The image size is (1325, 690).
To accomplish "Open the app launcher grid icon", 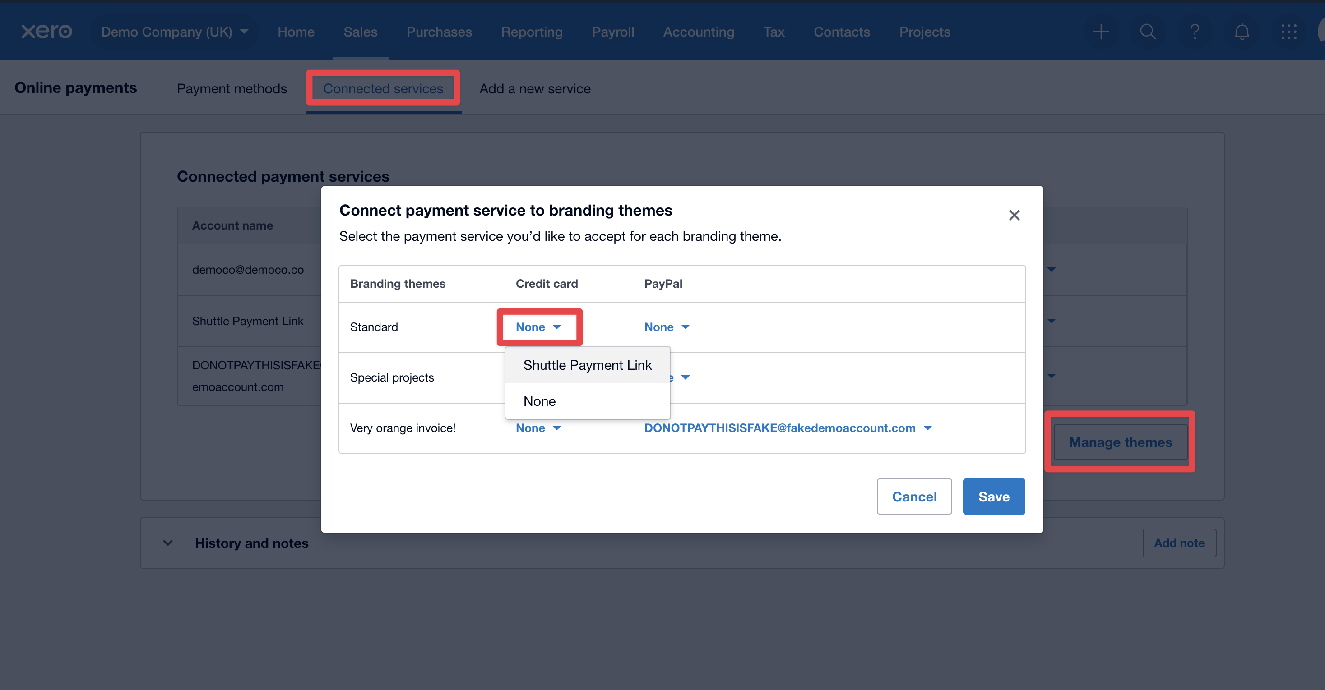I will [x=1288, y=32].
